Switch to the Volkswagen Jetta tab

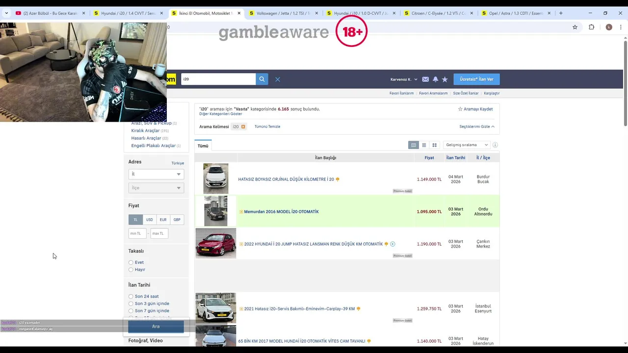point(284,13)
